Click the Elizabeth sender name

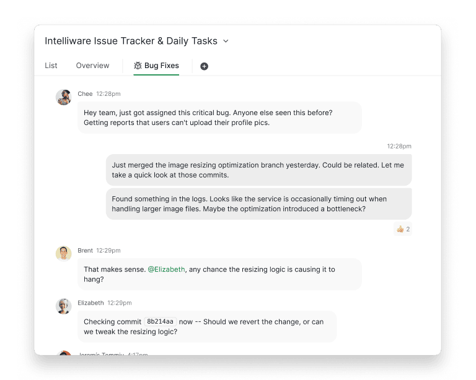click(90, 303)
